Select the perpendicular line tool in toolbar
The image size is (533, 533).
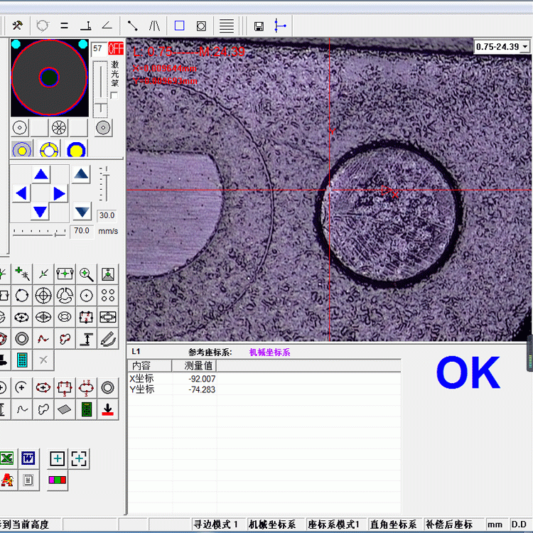click(85, 26)
